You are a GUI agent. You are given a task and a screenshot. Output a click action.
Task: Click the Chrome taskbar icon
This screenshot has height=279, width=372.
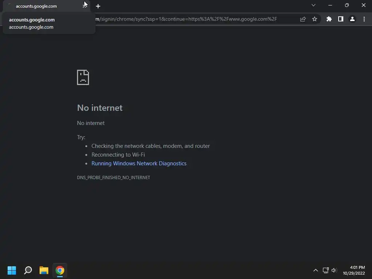pos(60,270)
